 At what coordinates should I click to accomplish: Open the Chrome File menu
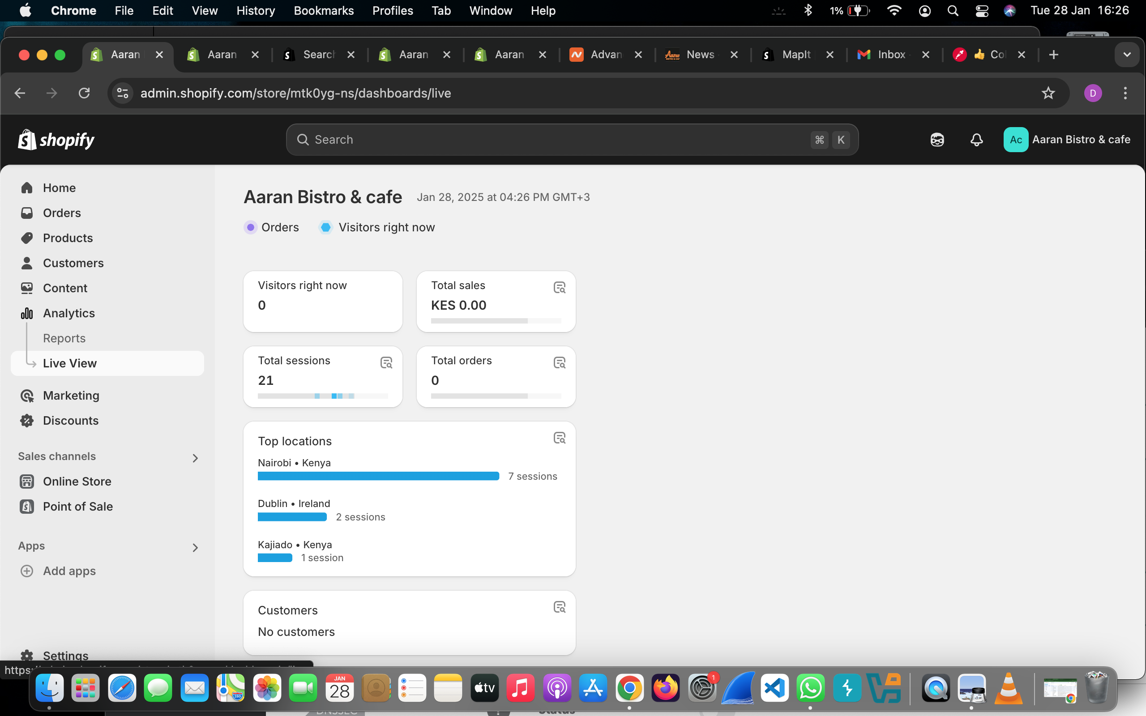coord(124,10)
